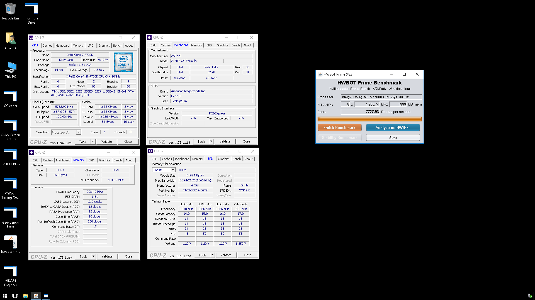Click Save in HWBOT Prime

click(x=393, y=137)
